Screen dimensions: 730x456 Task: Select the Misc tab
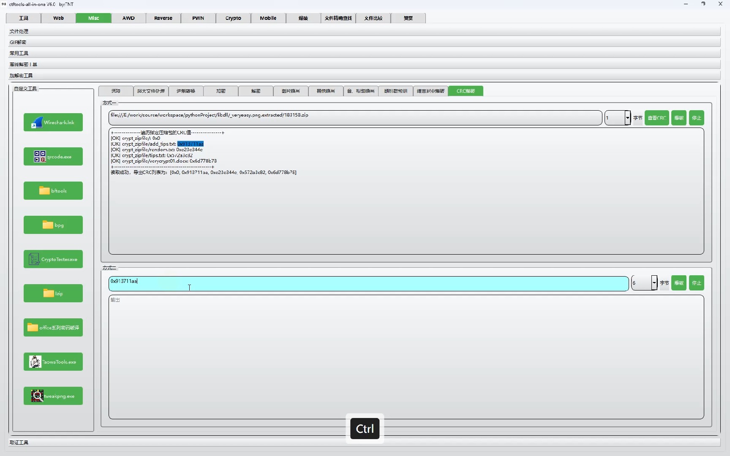pos(94,18)
